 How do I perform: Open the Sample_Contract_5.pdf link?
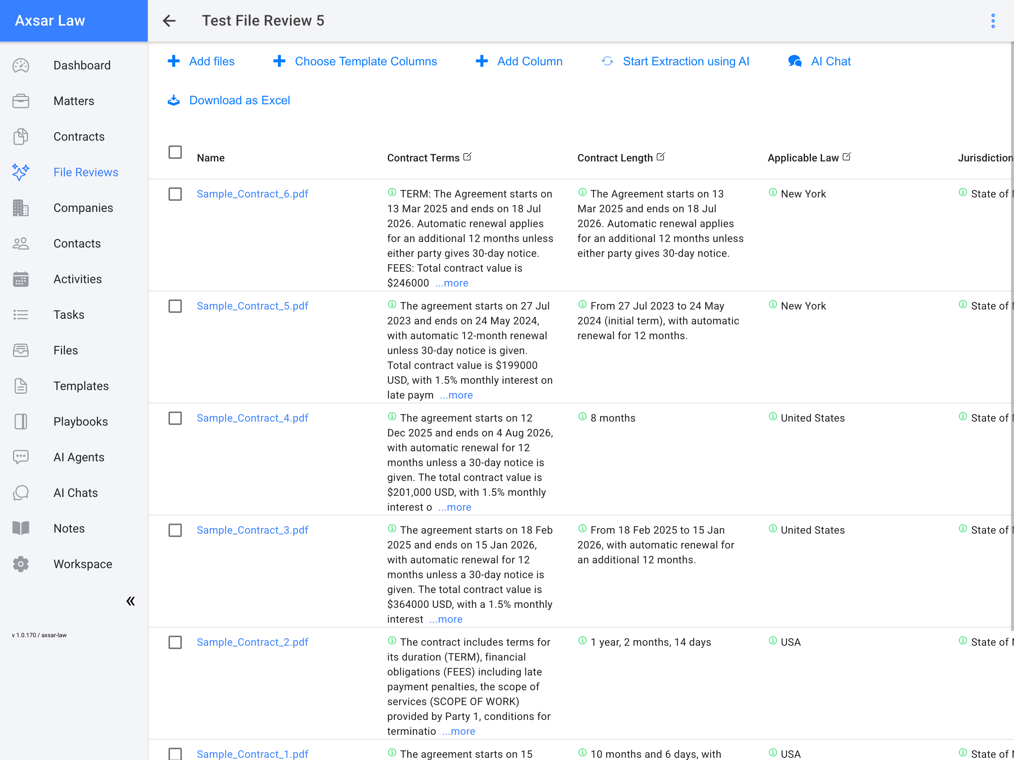252,306
